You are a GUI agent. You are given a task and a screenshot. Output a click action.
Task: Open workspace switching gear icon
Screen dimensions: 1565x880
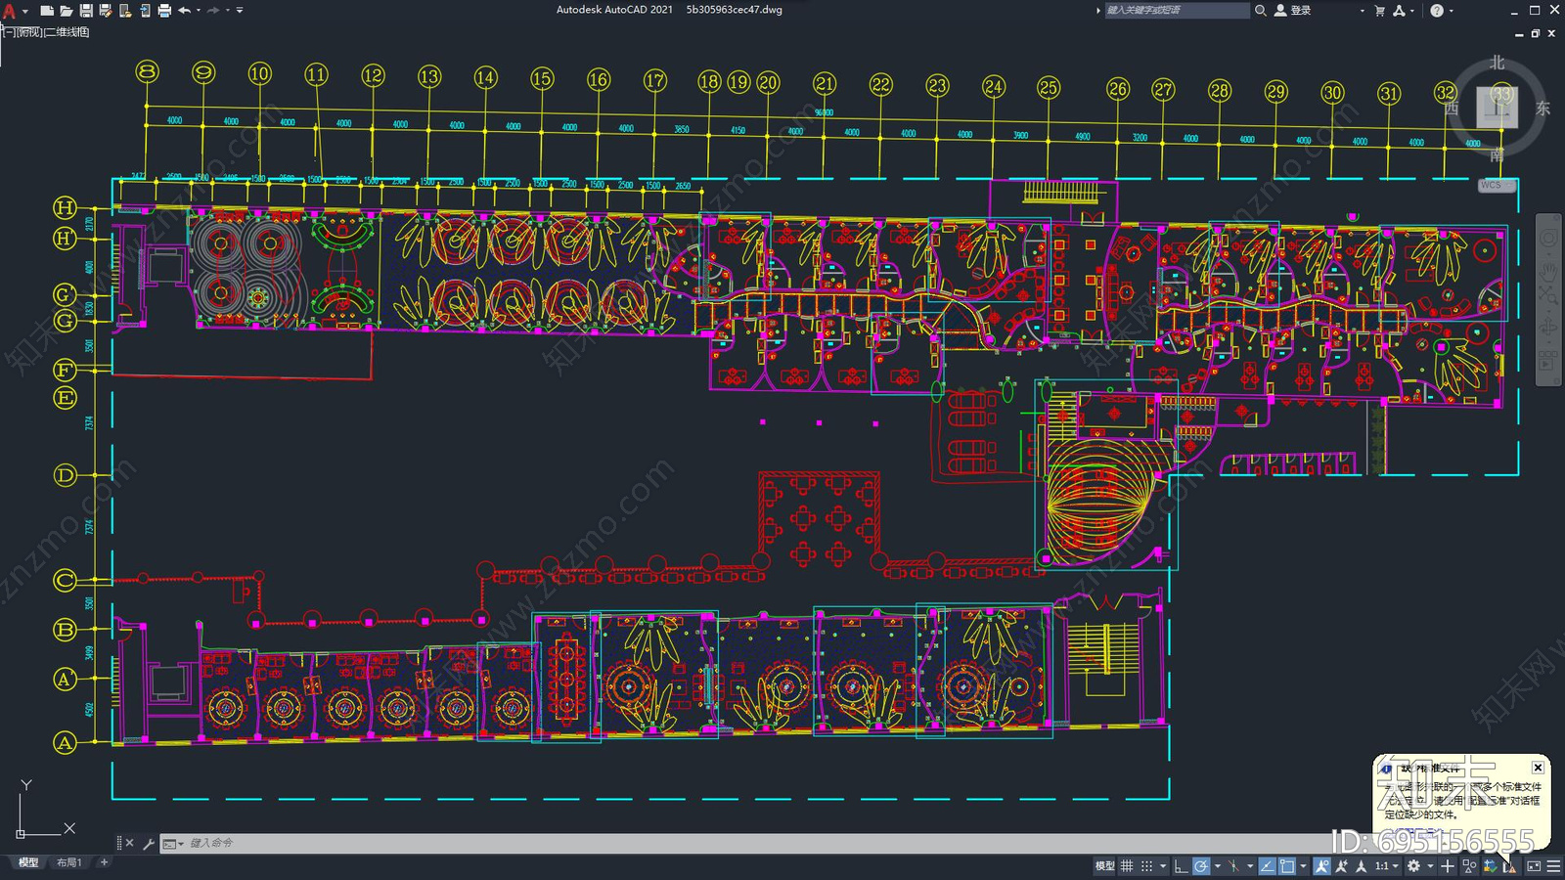pos(1413,866)
